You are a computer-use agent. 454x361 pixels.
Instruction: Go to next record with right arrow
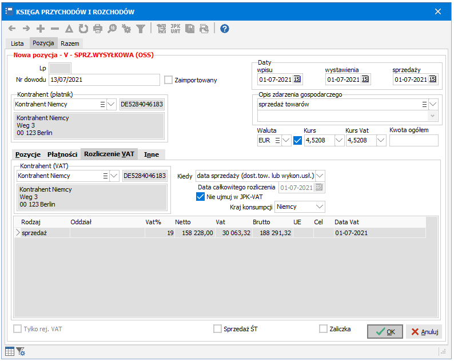(x=26, y=29)
